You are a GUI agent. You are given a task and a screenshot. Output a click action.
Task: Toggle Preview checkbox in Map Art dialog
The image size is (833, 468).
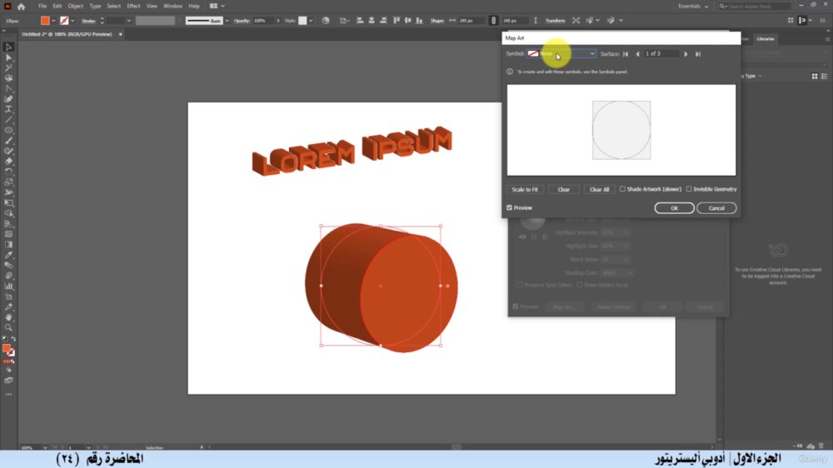coord(510,207)
